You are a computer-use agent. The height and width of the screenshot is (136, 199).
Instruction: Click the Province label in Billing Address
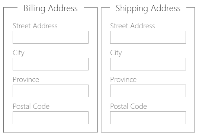(x=26, y=80)
